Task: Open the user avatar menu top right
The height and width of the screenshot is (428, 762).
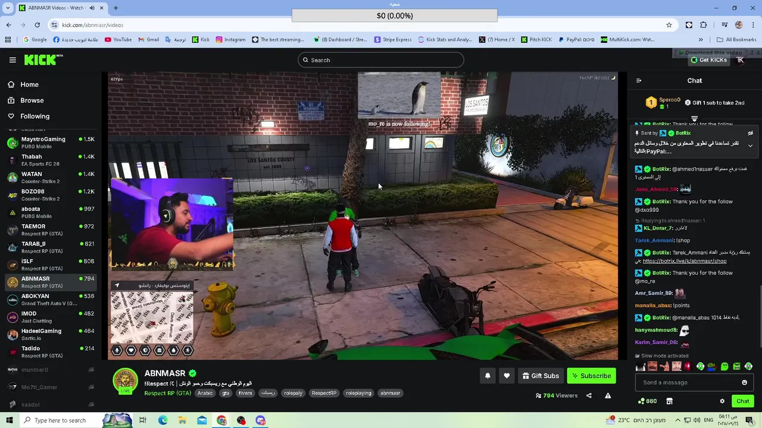Action: point(740,60)
